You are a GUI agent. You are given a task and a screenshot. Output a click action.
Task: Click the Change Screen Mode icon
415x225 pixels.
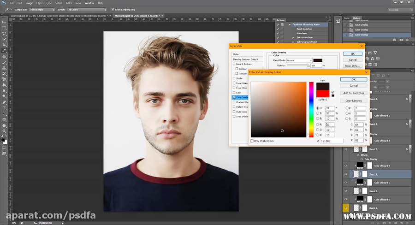4,153
